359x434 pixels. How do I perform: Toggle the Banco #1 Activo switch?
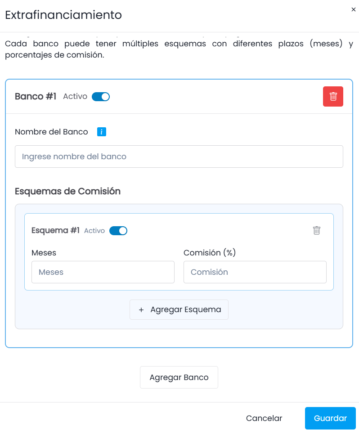[101, 97]
